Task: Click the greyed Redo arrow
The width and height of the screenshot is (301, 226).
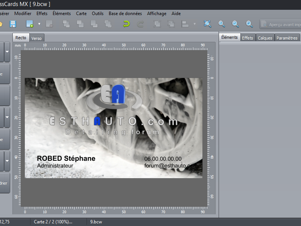Action: [140, 24]
